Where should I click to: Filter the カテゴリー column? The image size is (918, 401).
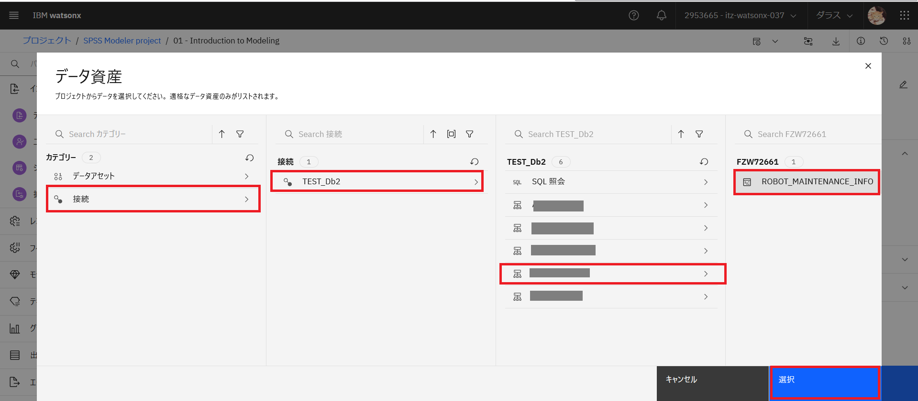(240, 134)
